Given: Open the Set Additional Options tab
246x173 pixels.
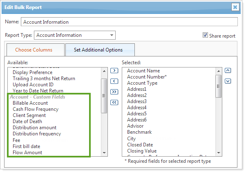Looking at the screenshot, I should point(98,50).
